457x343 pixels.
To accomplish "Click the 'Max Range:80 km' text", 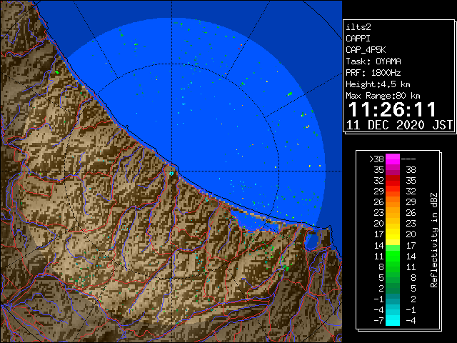I will (383, 96).
